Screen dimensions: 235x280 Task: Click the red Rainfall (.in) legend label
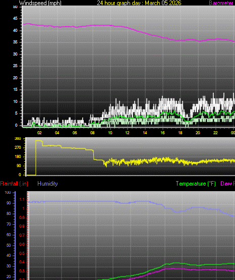click(14, 184)
